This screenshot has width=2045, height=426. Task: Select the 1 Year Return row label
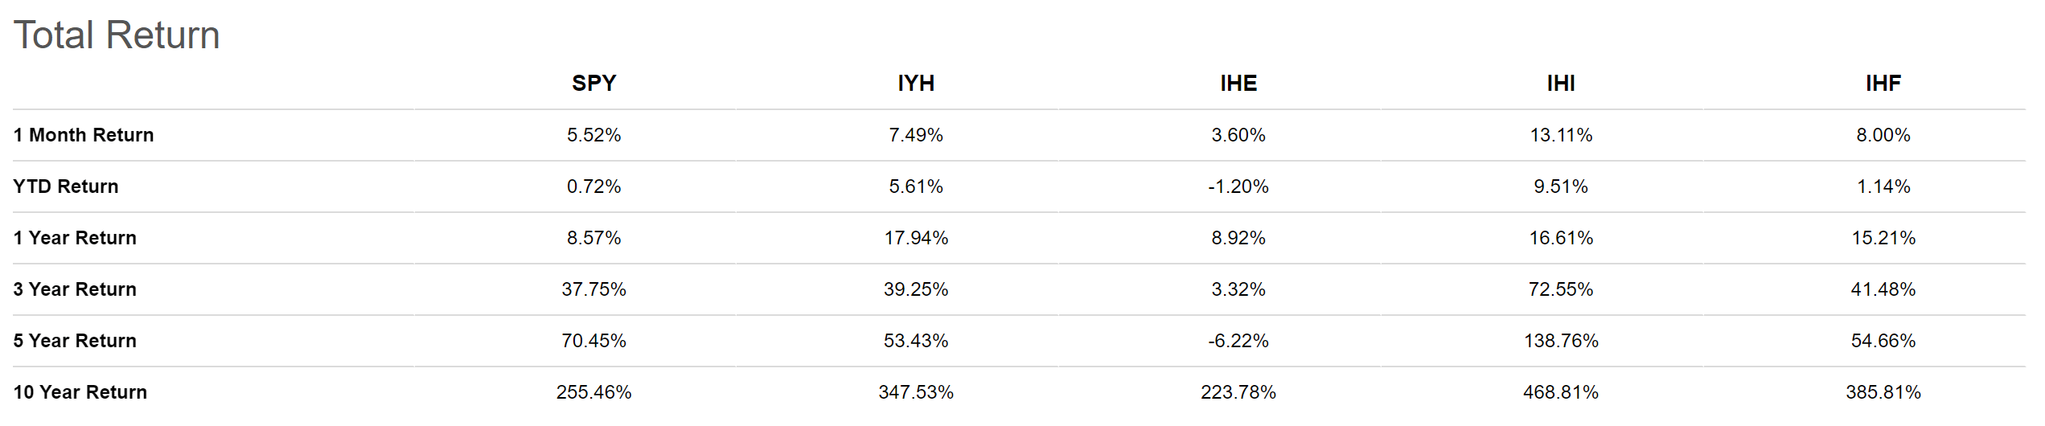pos(75,238)
